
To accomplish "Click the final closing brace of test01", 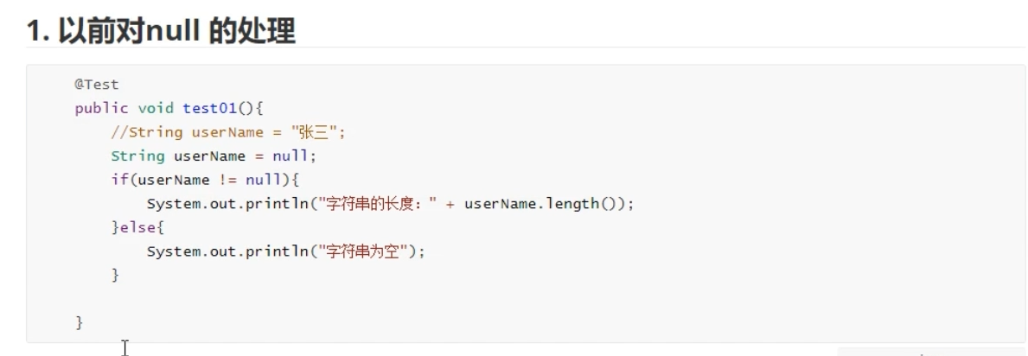I will 80,322.
